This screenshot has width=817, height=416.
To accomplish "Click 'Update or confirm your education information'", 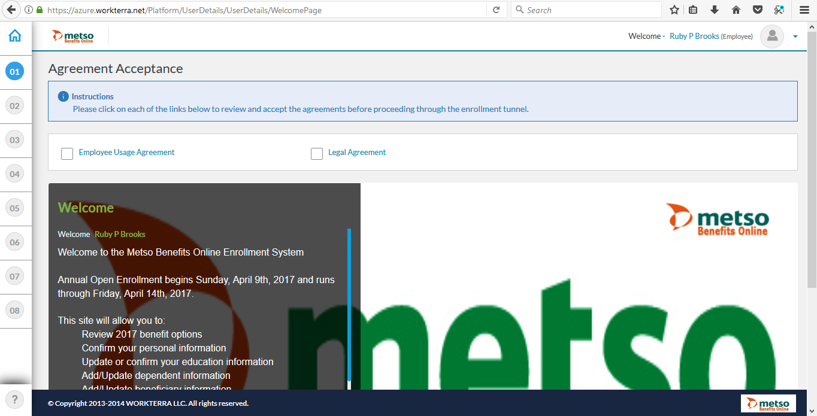I will [x=178, y=362].
